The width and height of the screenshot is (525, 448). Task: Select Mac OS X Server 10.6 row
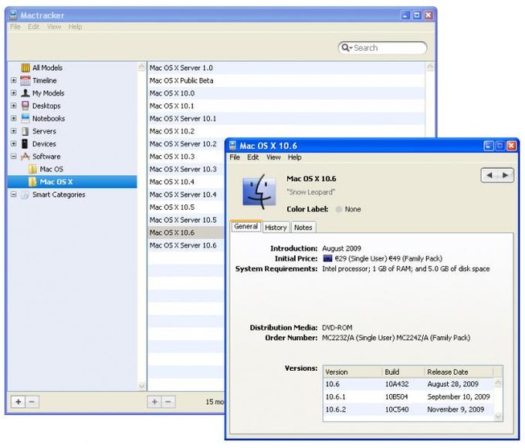(186, 245)
